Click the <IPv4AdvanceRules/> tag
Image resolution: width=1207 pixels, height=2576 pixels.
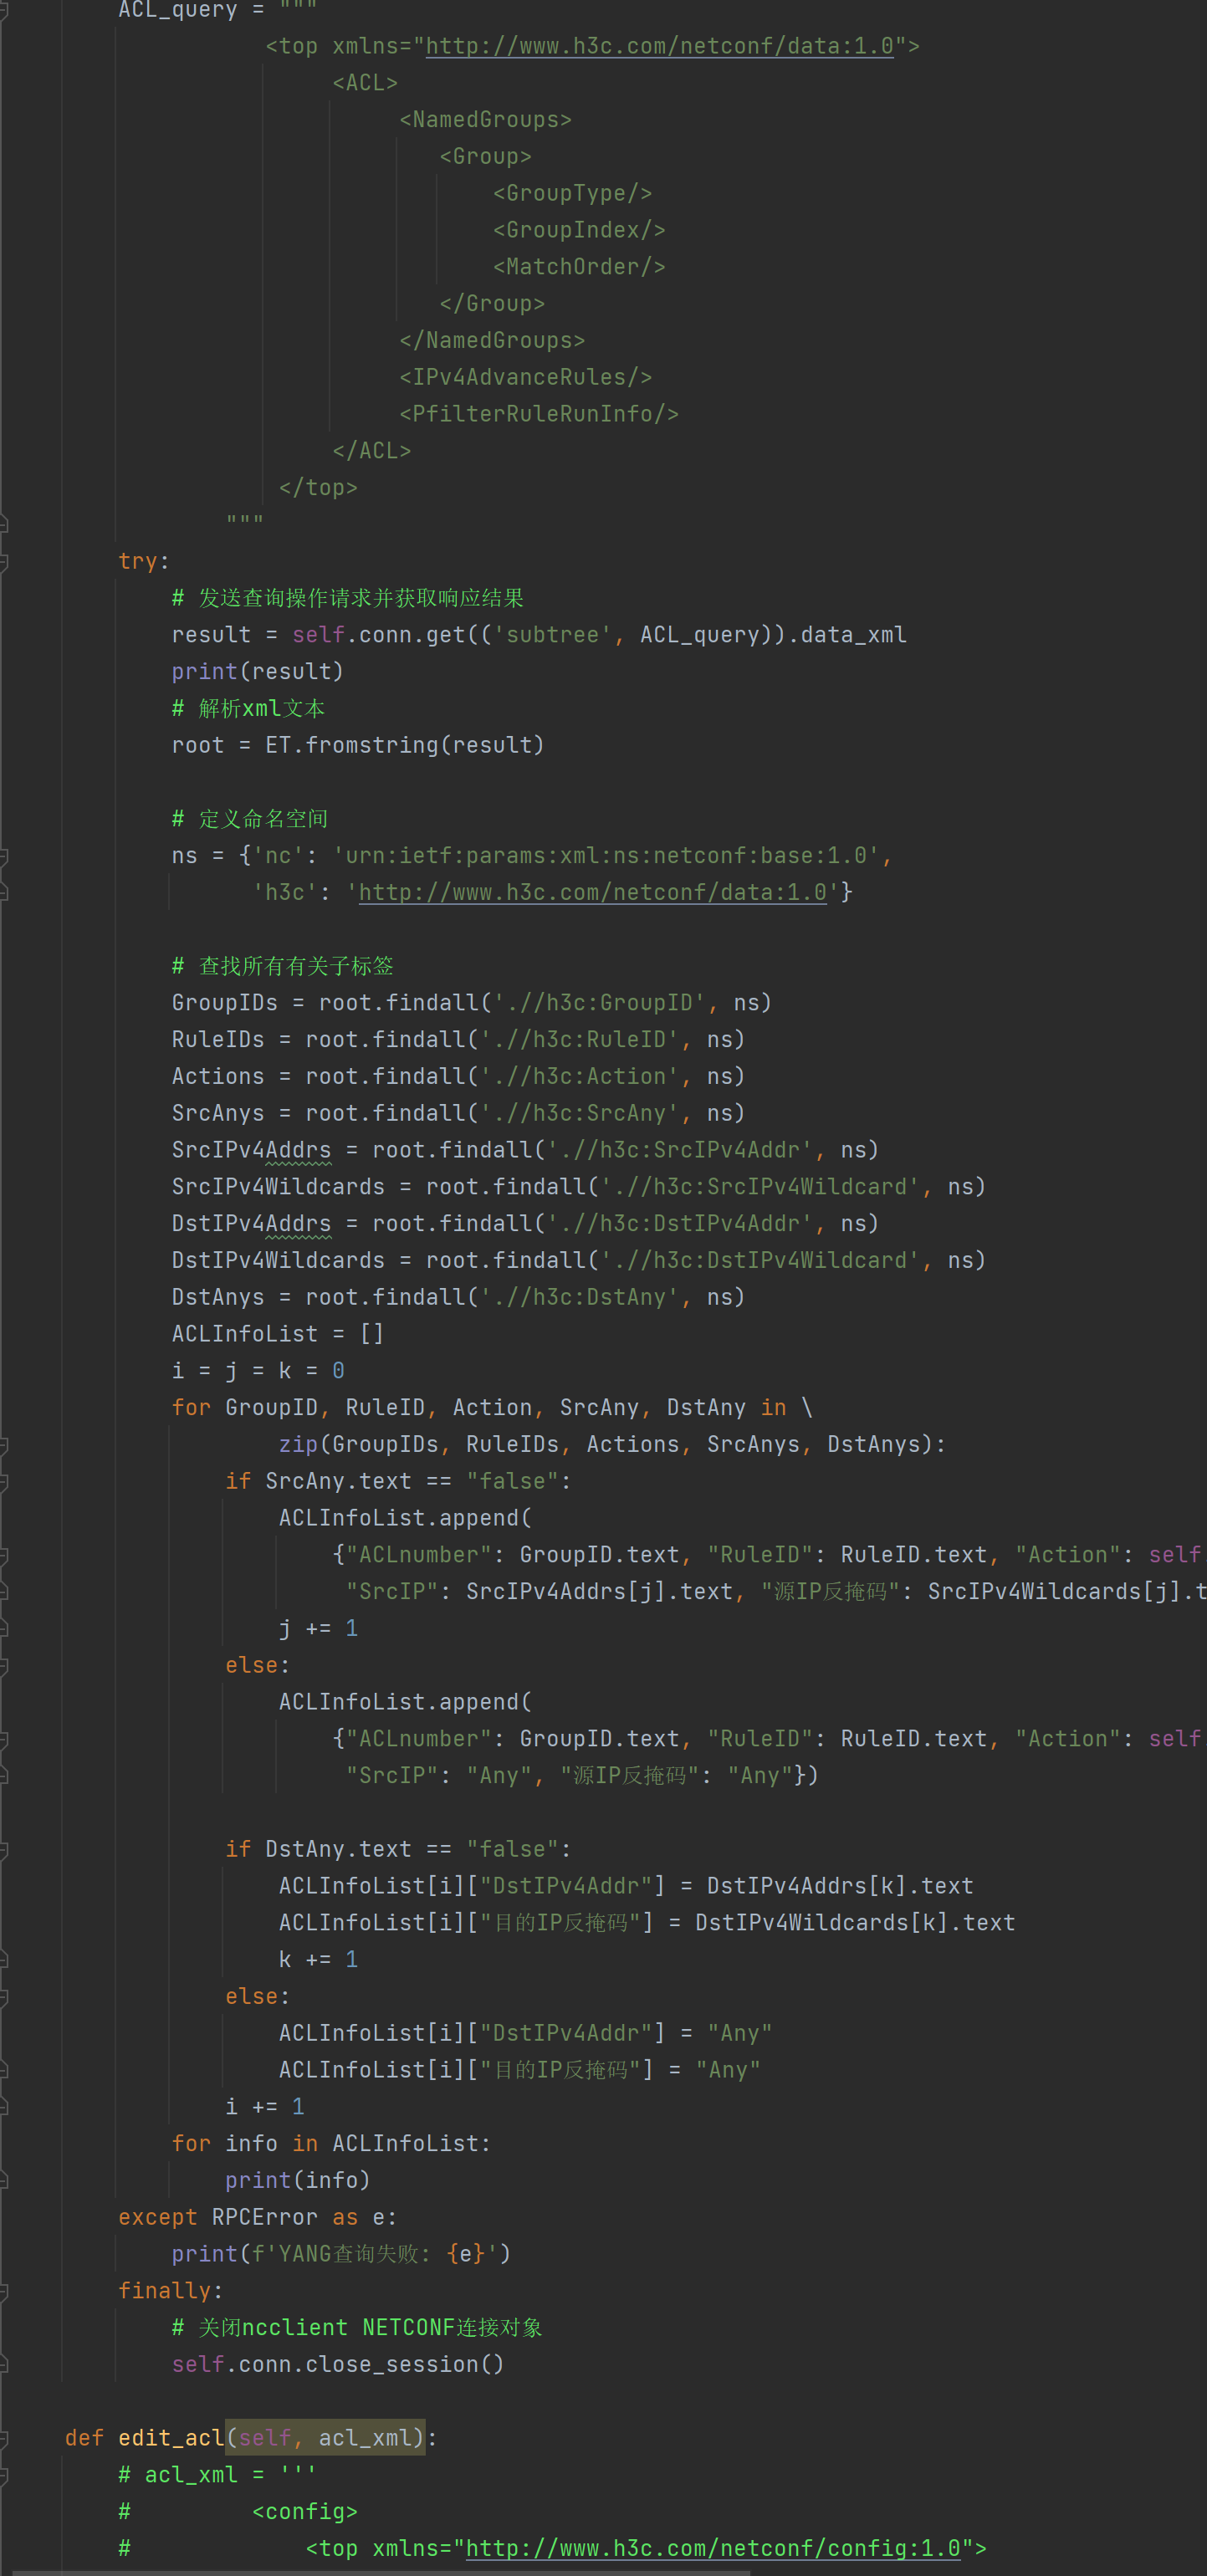(525, 377)
